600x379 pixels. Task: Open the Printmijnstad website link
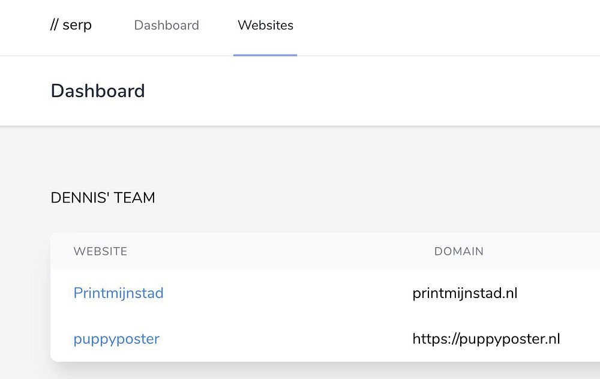point(118,293)
